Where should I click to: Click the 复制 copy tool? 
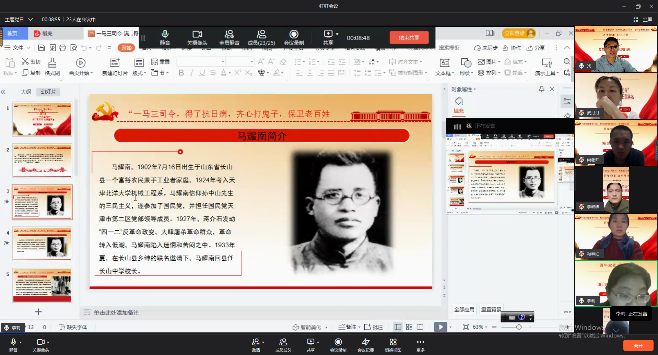pos(31,73)
